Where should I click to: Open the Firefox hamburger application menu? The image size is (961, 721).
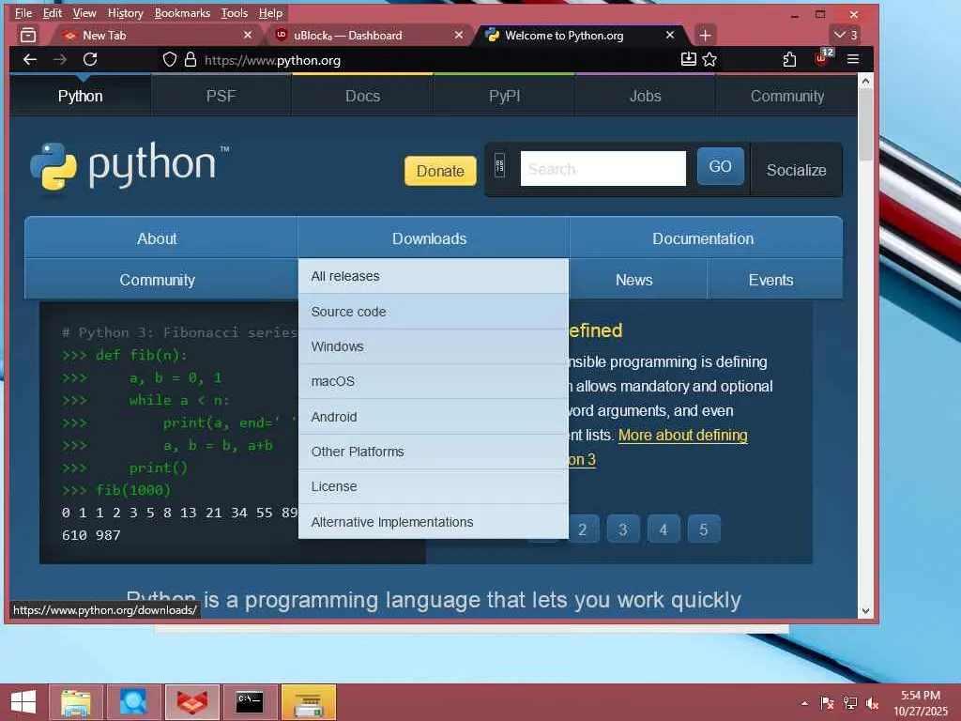(x=852, y=59)
